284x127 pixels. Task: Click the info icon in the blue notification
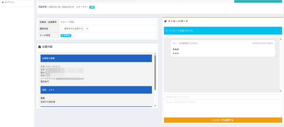pos(166,31)
